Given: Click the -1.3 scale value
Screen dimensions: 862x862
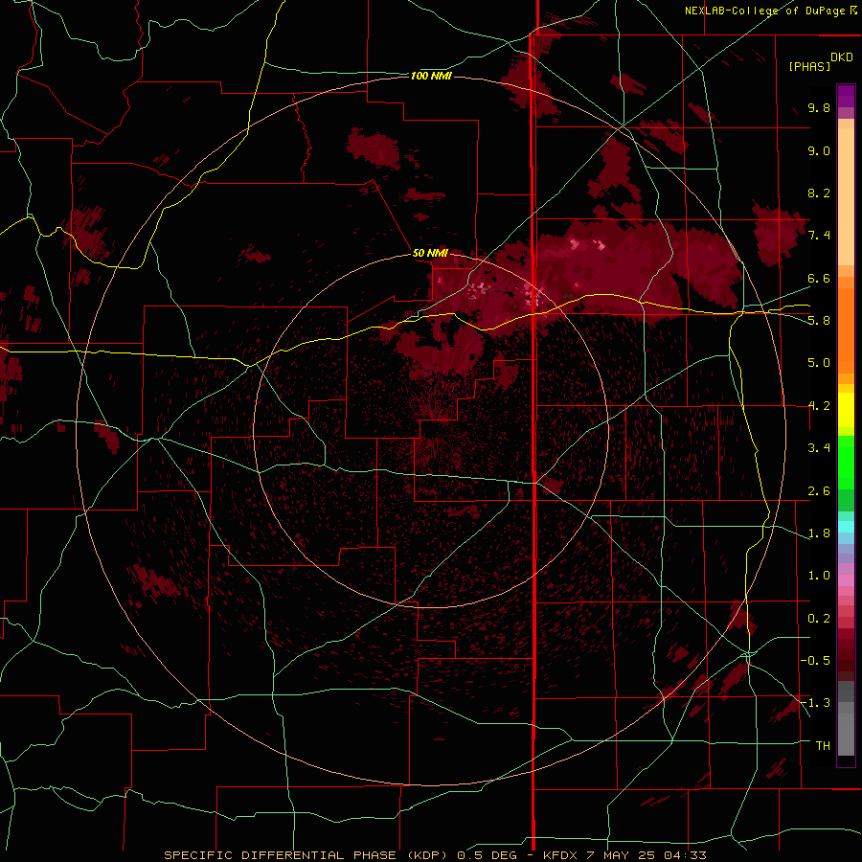Looking at the screenshot, I should click(x=815, y=703).
